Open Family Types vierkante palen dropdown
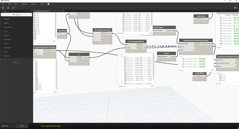This screenshot has height=129, width=239. coord(159,30)
